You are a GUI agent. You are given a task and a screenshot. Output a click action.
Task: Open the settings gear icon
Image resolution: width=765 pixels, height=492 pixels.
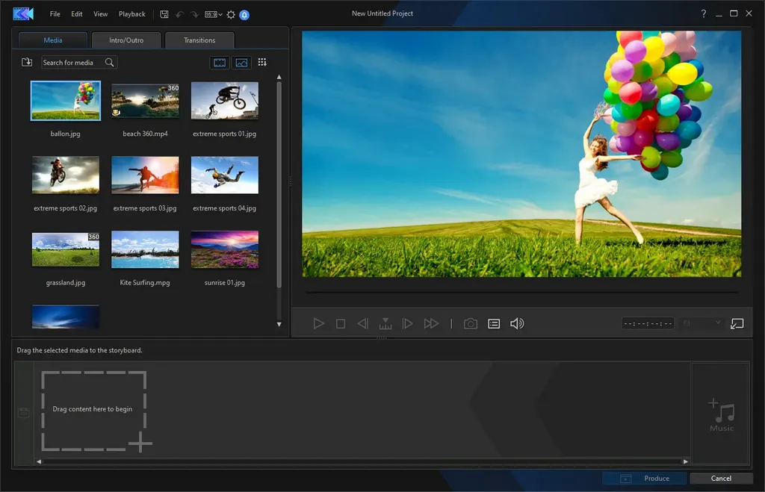pos(232,15)
